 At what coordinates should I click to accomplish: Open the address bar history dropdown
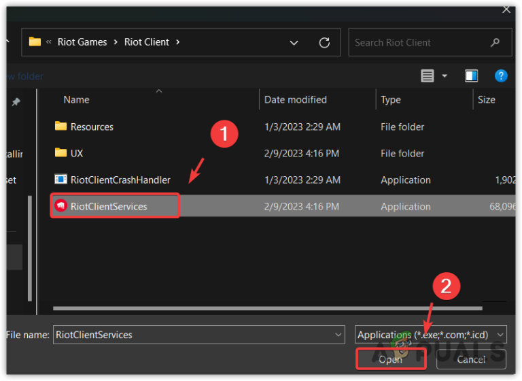(294, 43)
